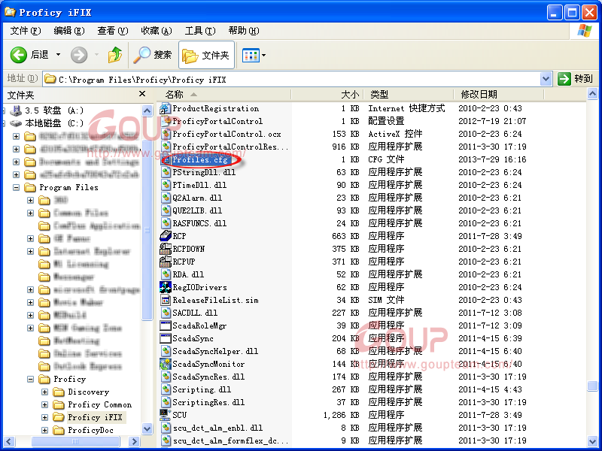Open the 帮助(H) menu
This screenshot has height=451, width=602.
pyautogui.click(x=243, y=31)
